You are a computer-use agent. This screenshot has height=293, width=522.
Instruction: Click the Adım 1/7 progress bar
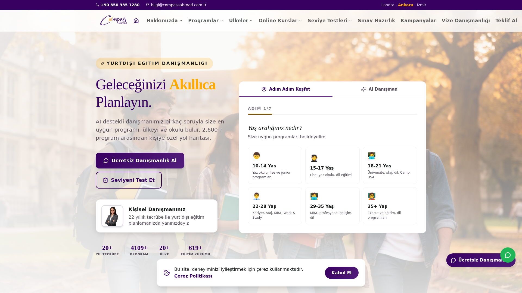[333, 114]
